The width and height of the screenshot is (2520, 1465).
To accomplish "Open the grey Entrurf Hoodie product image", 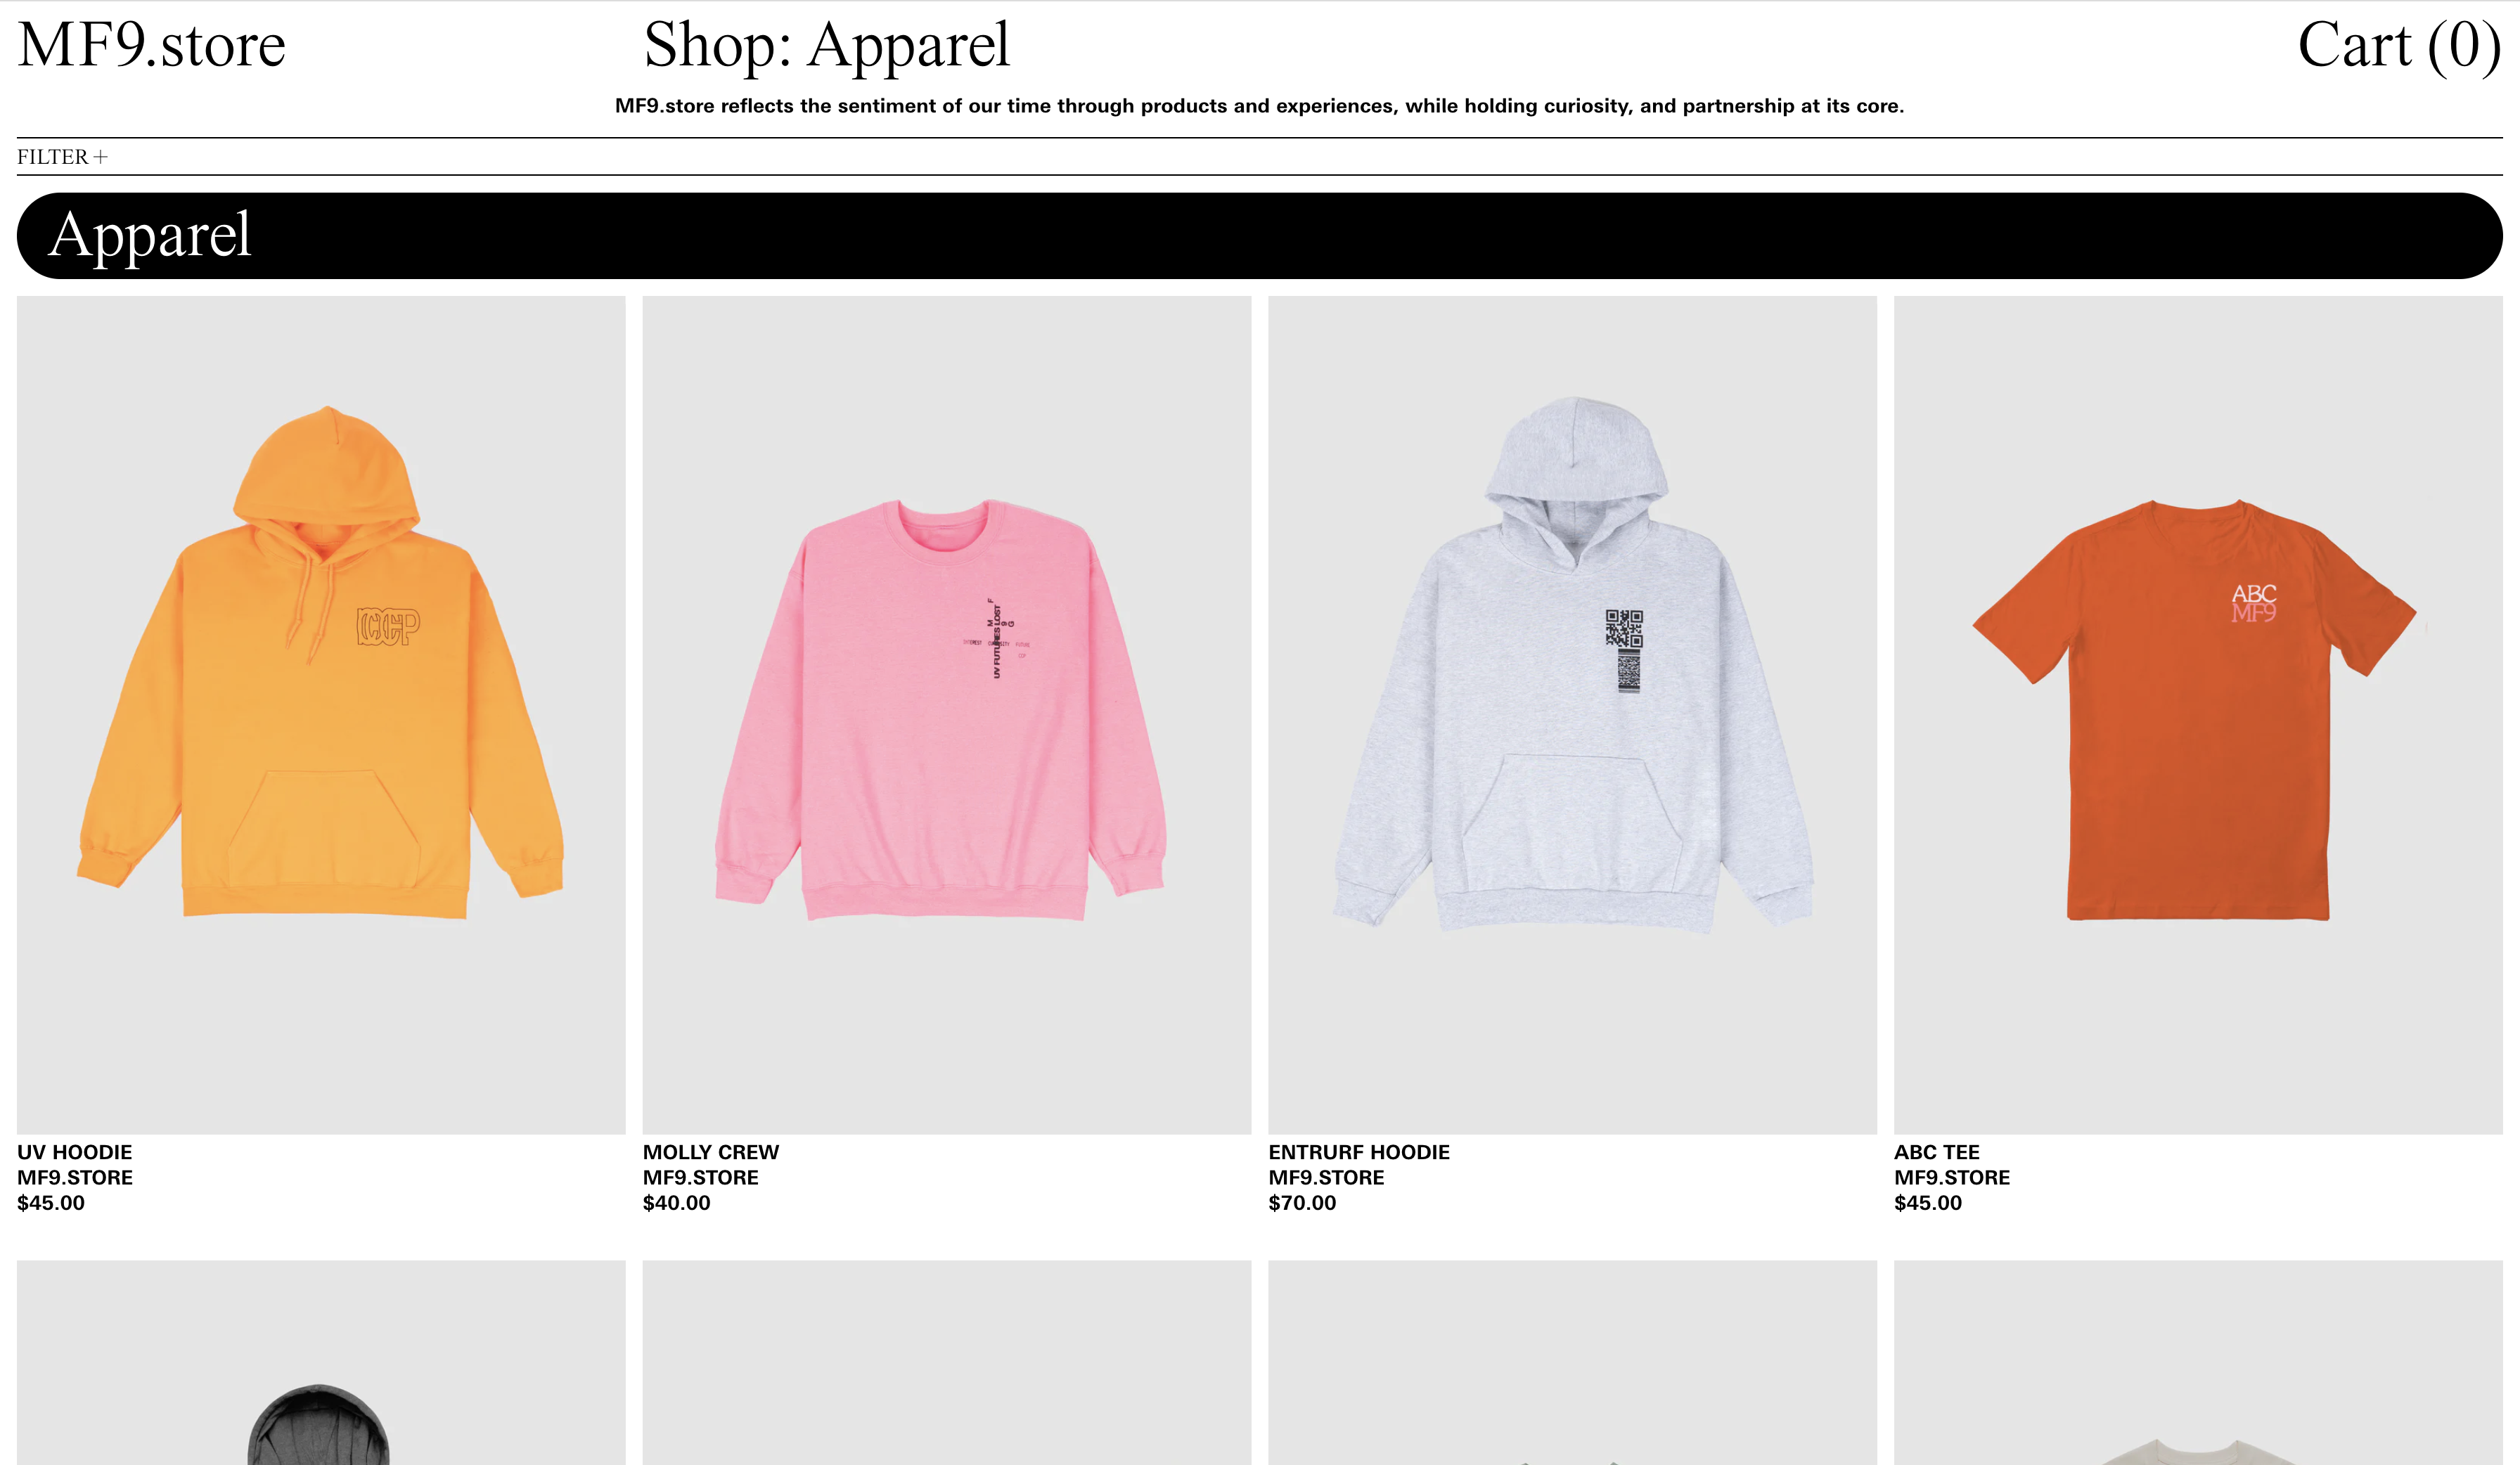I will [x=1572, y=715].
